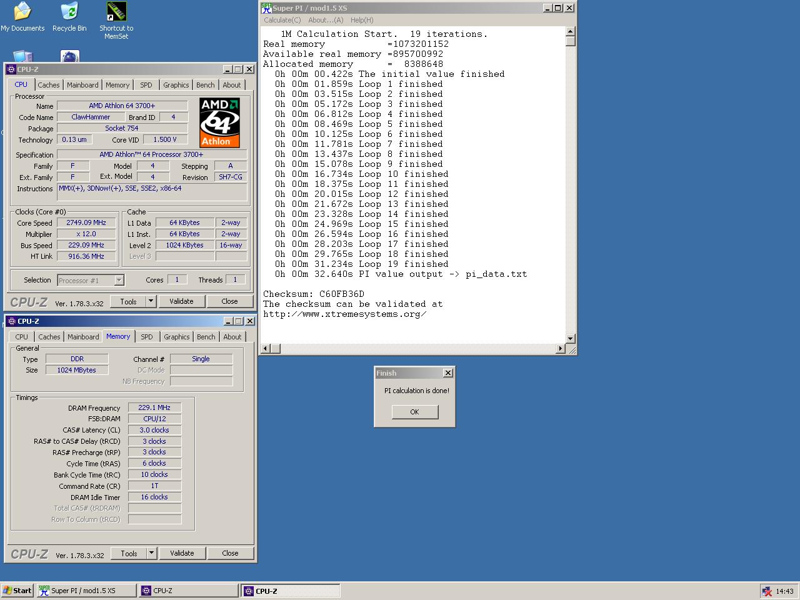
Task: Click the Checksum C60FB36D line
Action: pyautogui.click(x=314, y=294)
